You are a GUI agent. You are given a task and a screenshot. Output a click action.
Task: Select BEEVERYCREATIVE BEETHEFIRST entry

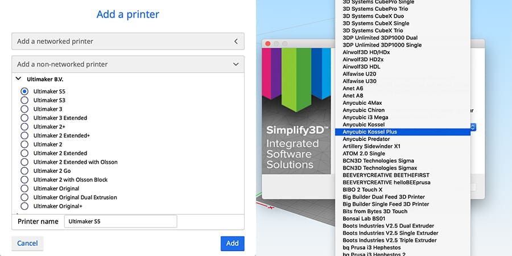tap(403, 175)
